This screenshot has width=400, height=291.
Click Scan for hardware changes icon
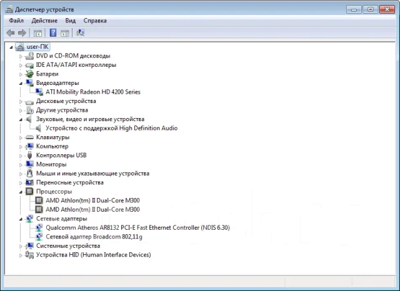(80, 32)
